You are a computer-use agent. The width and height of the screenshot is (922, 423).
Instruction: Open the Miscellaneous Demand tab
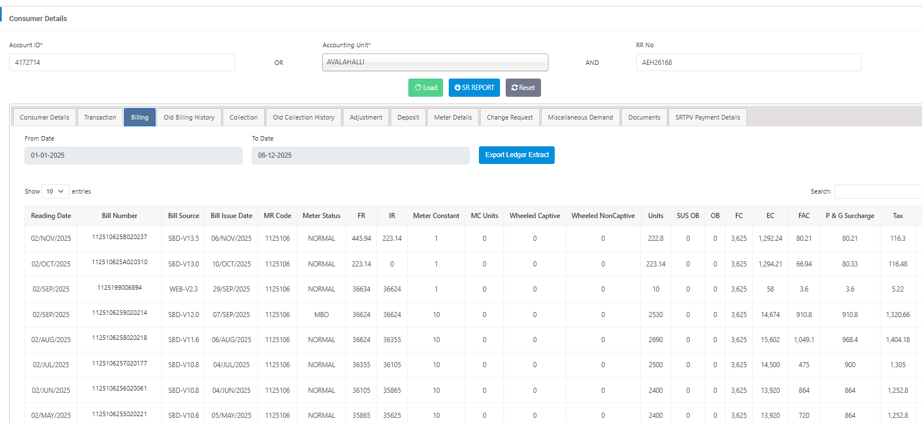tap(580, 117)
